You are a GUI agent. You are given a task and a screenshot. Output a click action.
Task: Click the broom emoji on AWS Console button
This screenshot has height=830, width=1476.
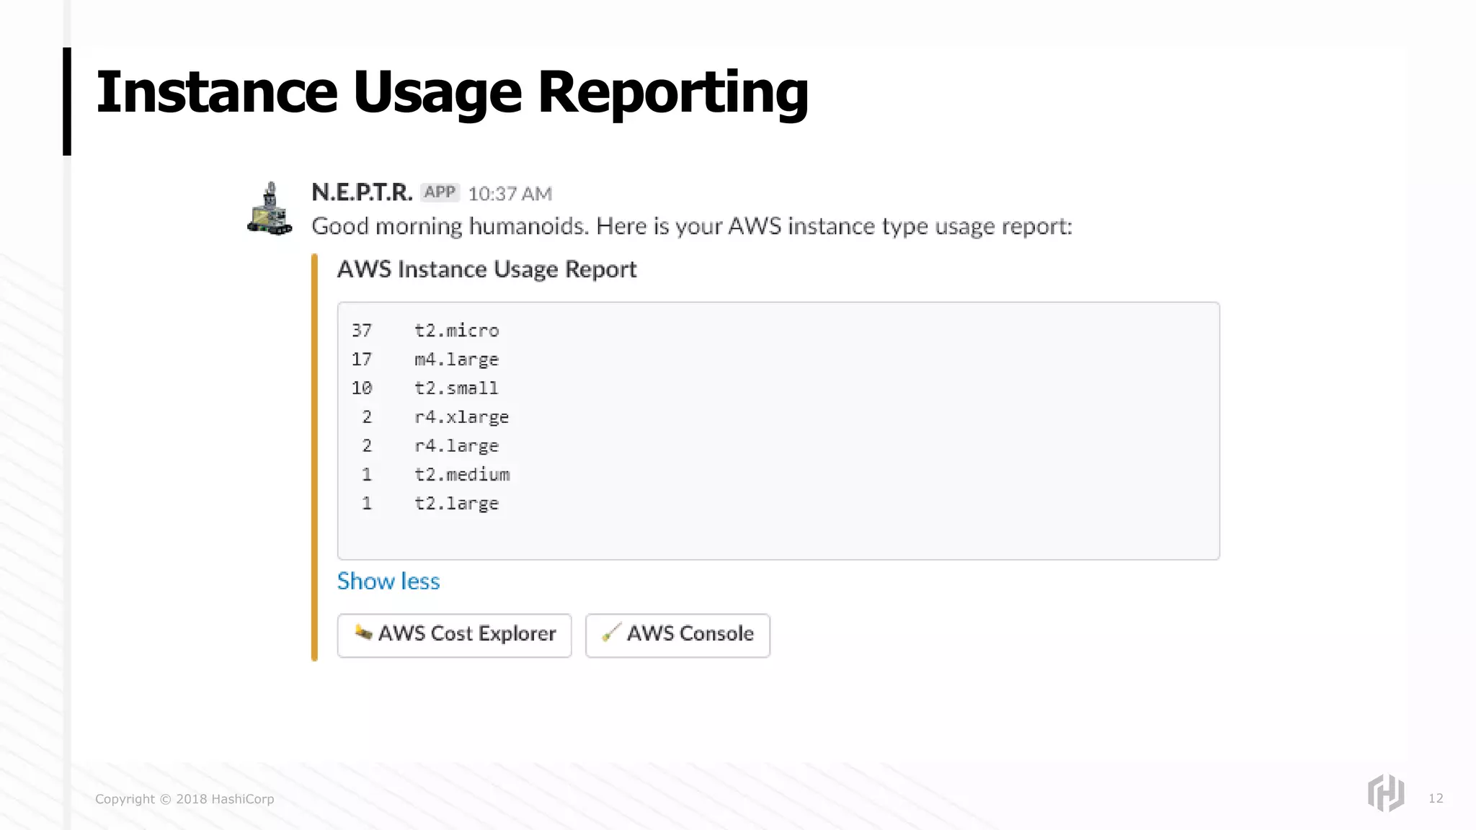pyautogui.click(x=611, y=633)
